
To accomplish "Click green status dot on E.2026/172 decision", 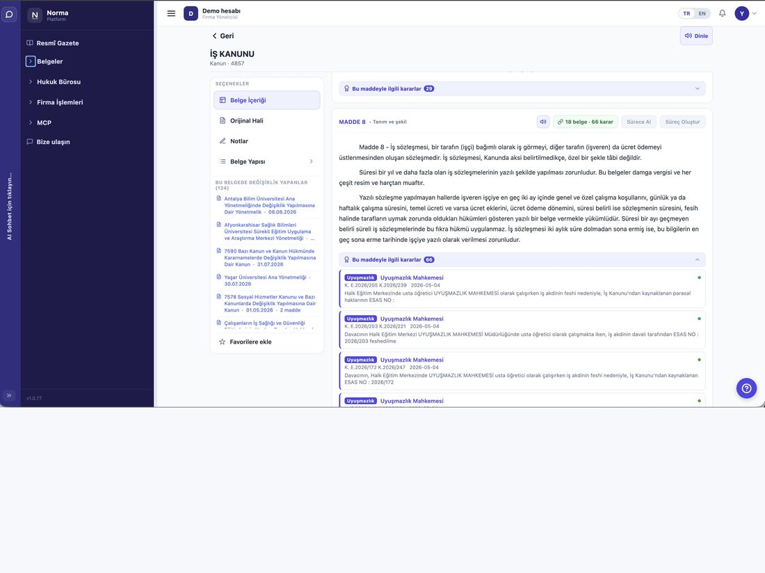I will [x=699, y=360].
